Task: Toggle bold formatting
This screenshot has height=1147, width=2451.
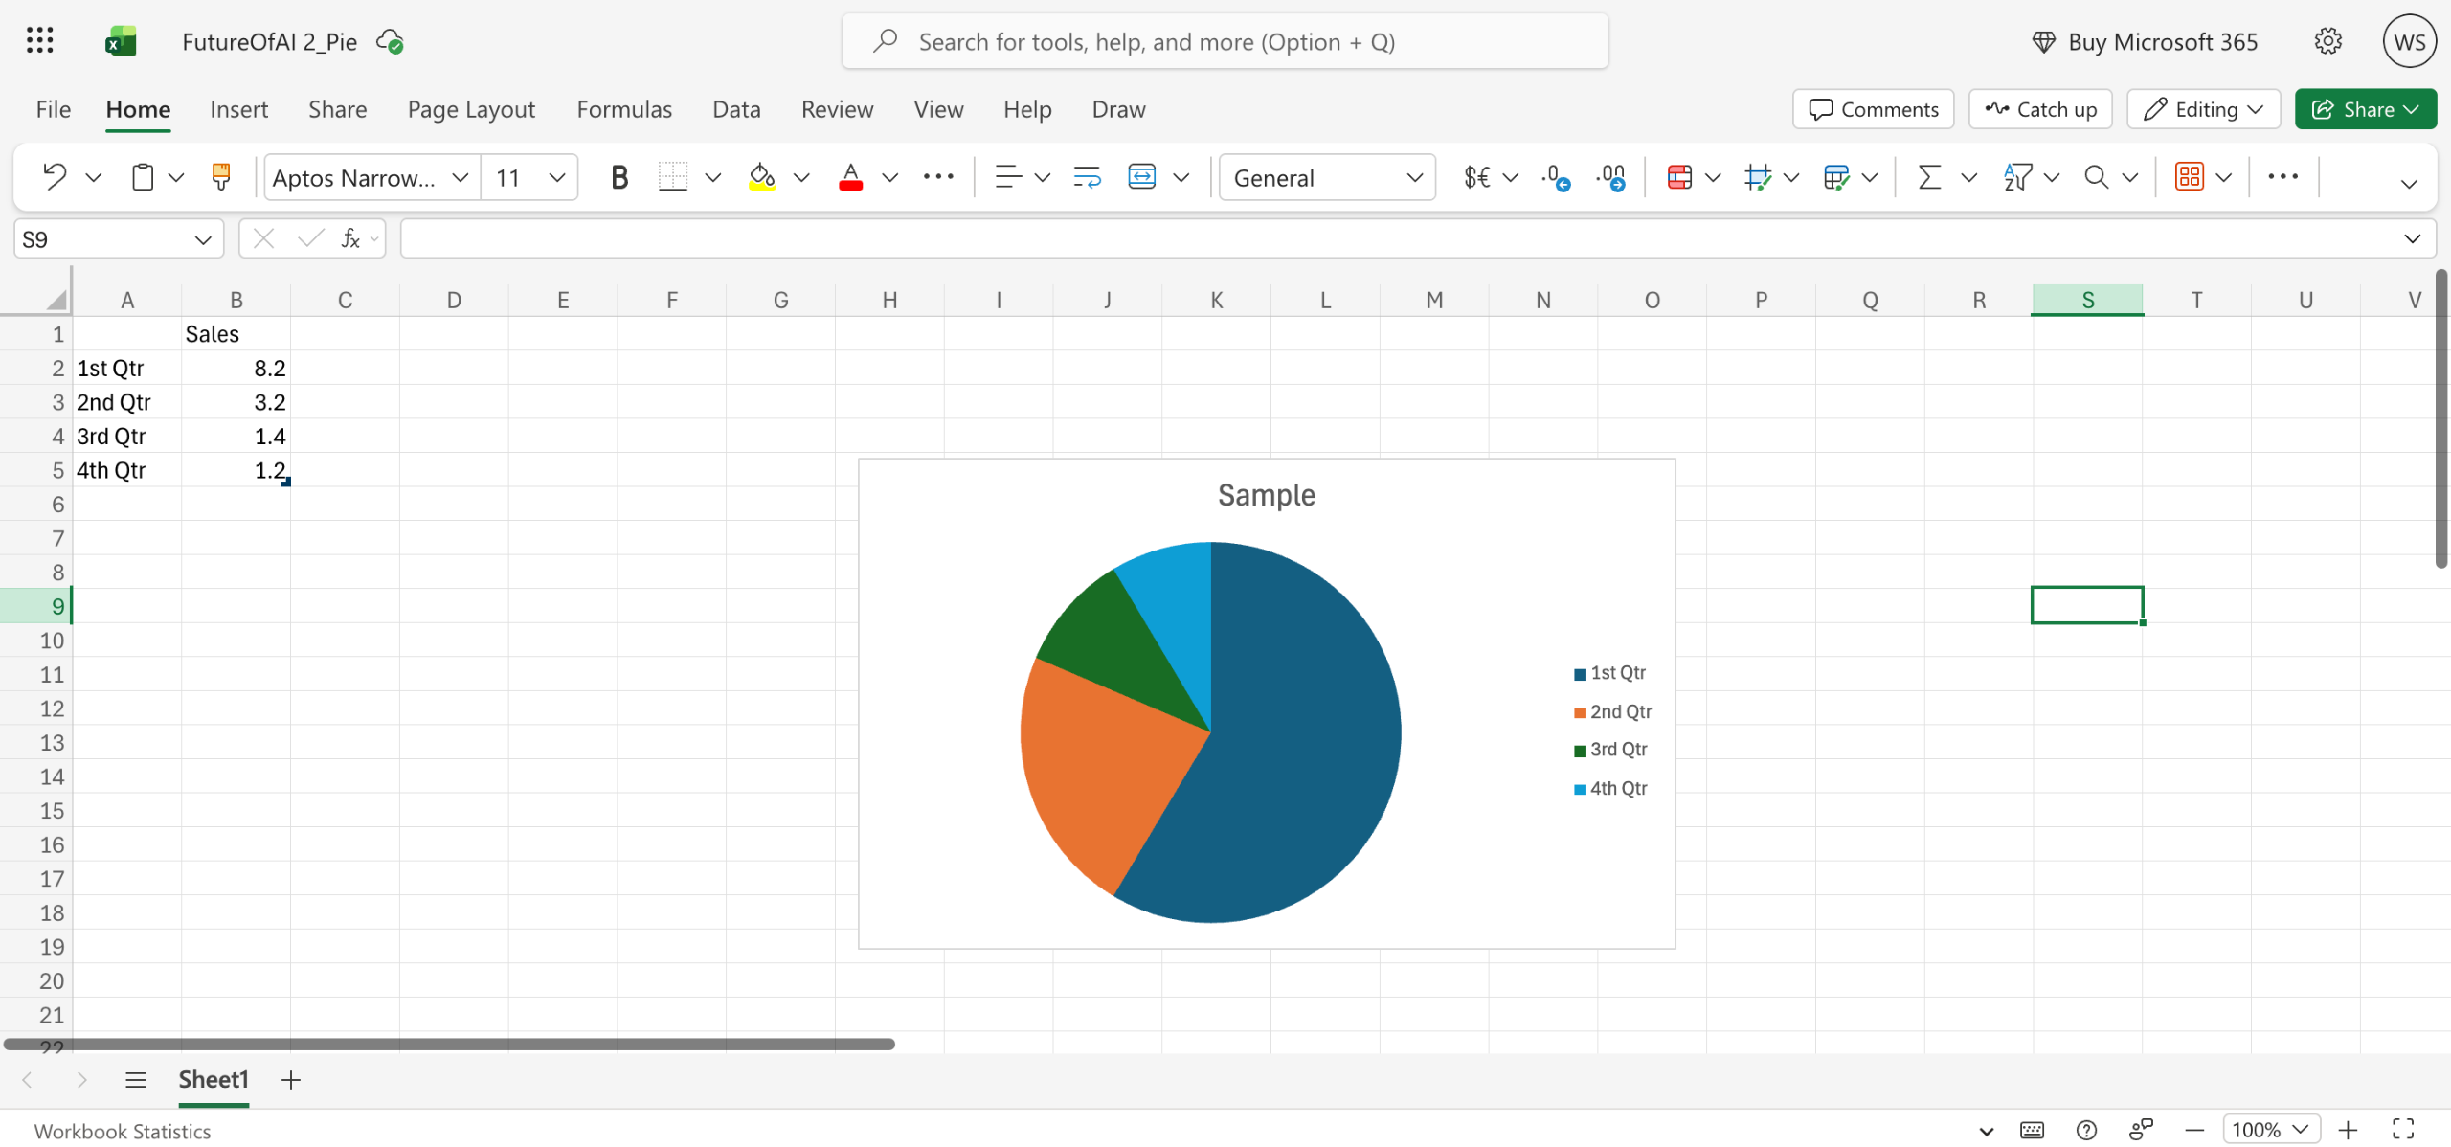Action: pos(619,177)
